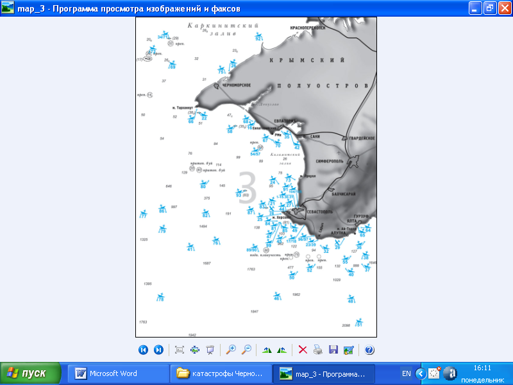Zoom in on the map

point(231,350)
